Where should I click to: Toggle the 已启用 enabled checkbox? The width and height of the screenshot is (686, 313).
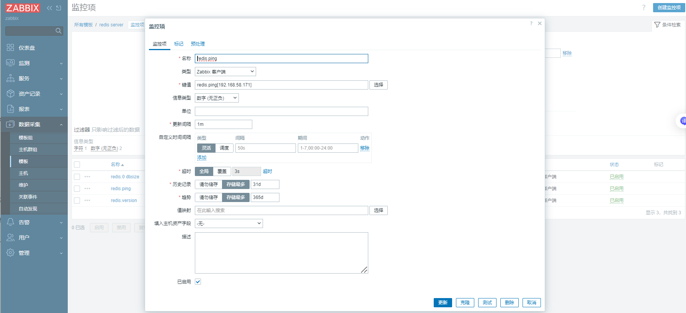(x=198, y=282)
